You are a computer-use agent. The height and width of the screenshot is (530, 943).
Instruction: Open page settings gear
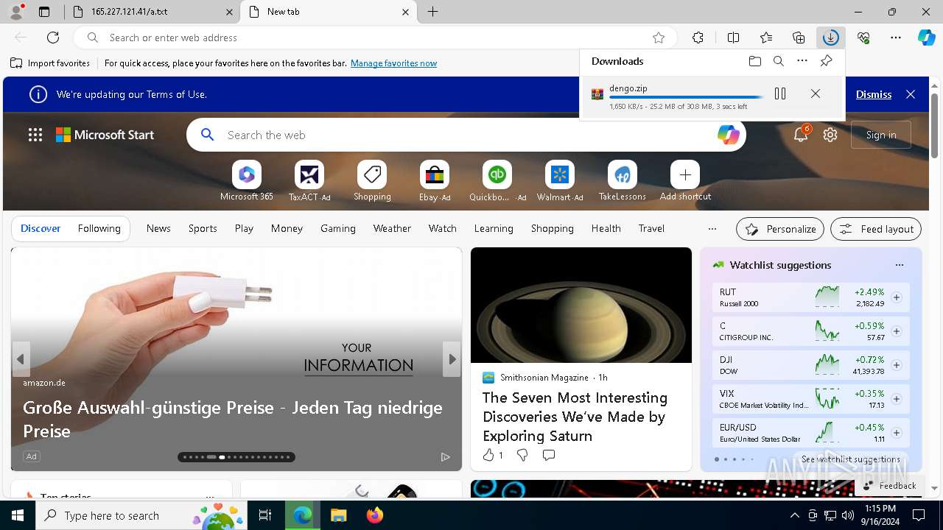(830, 135)
